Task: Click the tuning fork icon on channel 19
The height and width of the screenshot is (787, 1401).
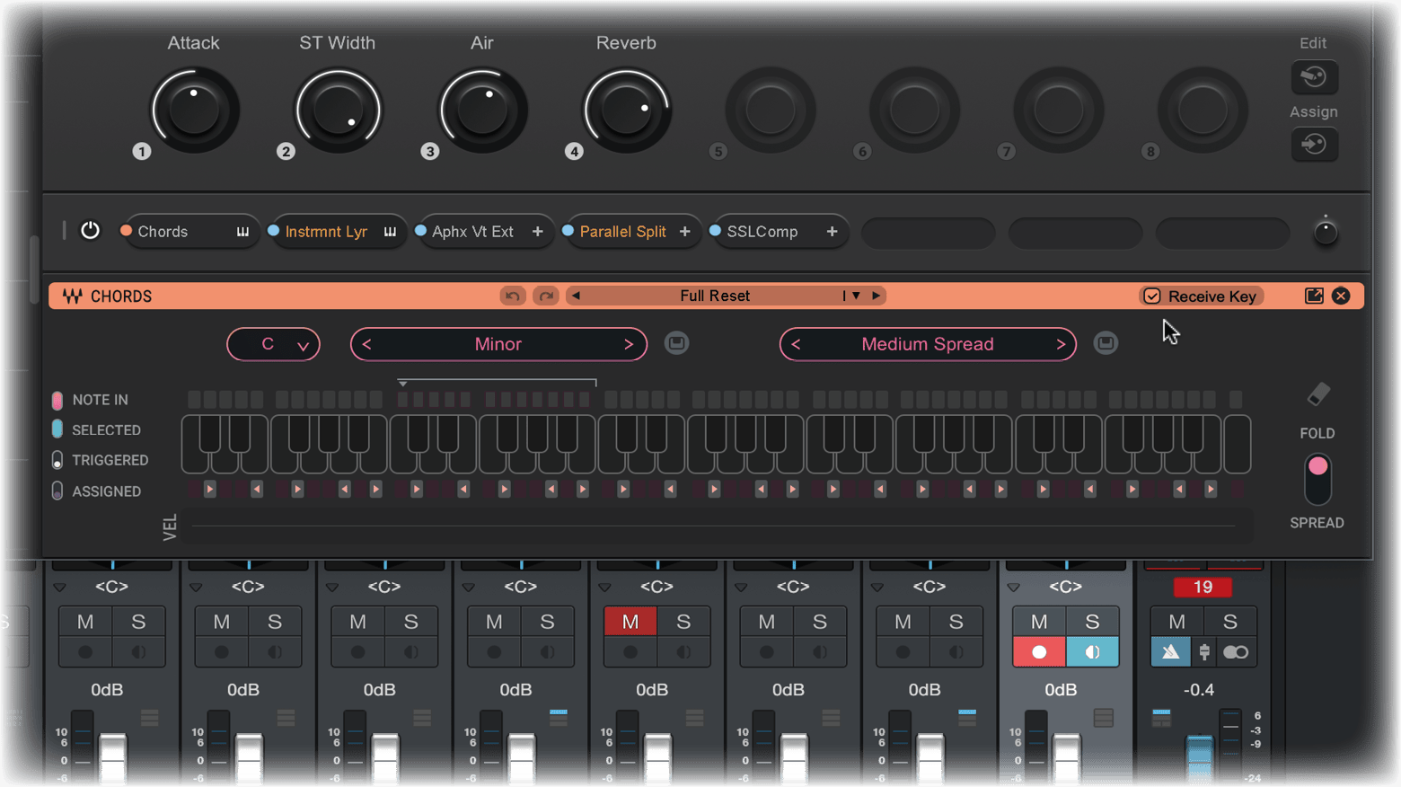Action: click(1204, 652)
